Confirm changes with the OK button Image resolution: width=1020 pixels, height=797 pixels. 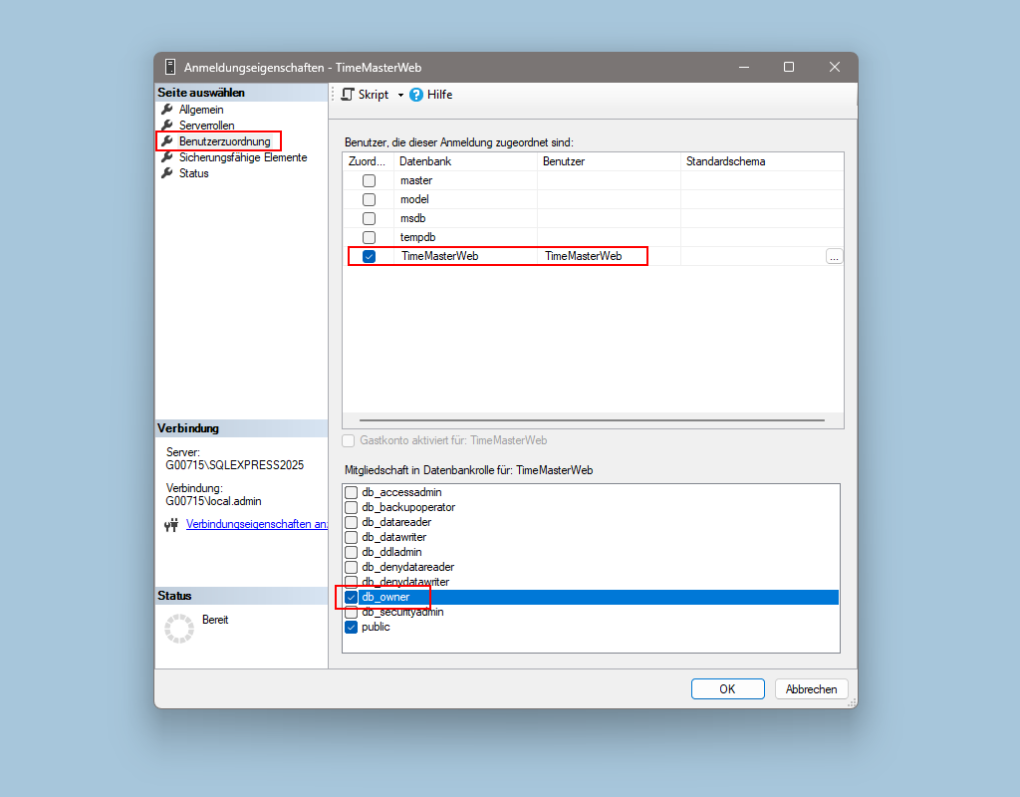click(x=727, y=688)
